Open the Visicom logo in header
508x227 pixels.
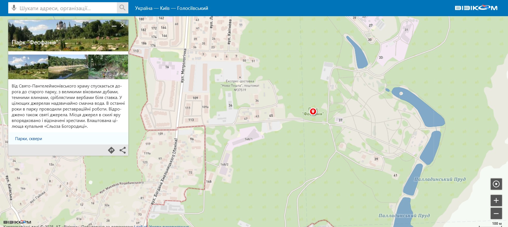(476, 8)
